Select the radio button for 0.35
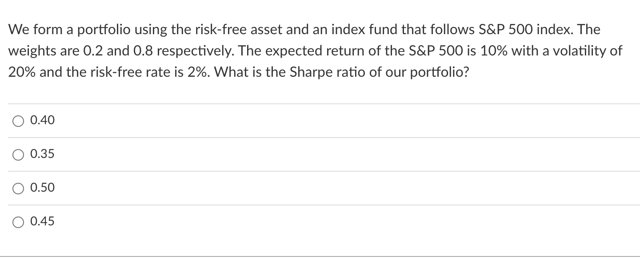640x260 pixels. coord(18,154)
